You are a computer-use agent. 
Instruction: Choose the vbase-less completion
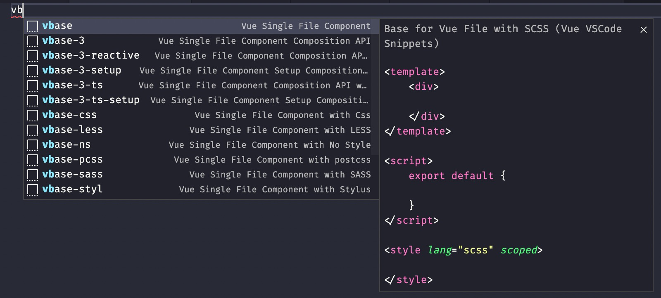[201, 130]
